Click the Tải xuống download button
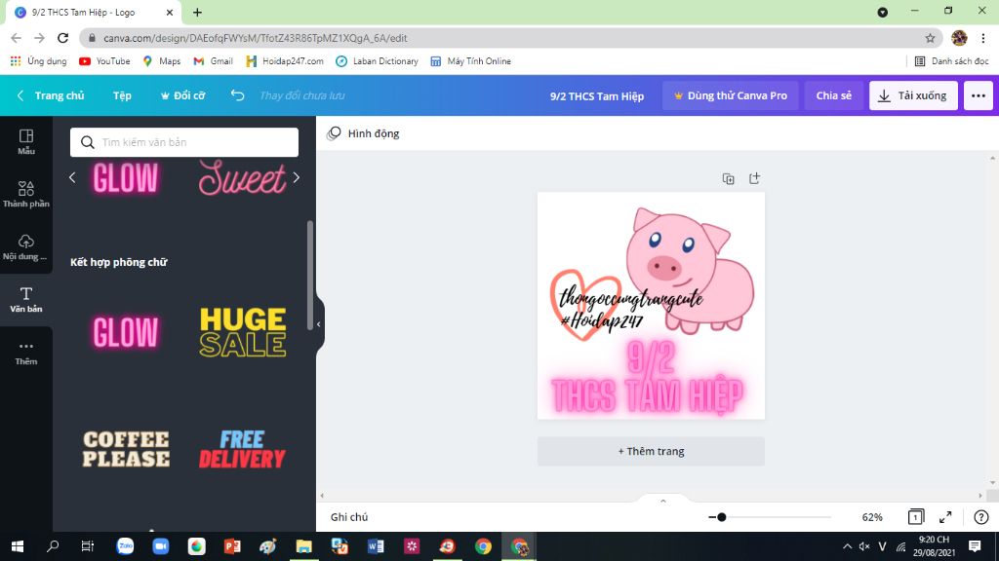999x561 pixels. click(x=913, y=95)
